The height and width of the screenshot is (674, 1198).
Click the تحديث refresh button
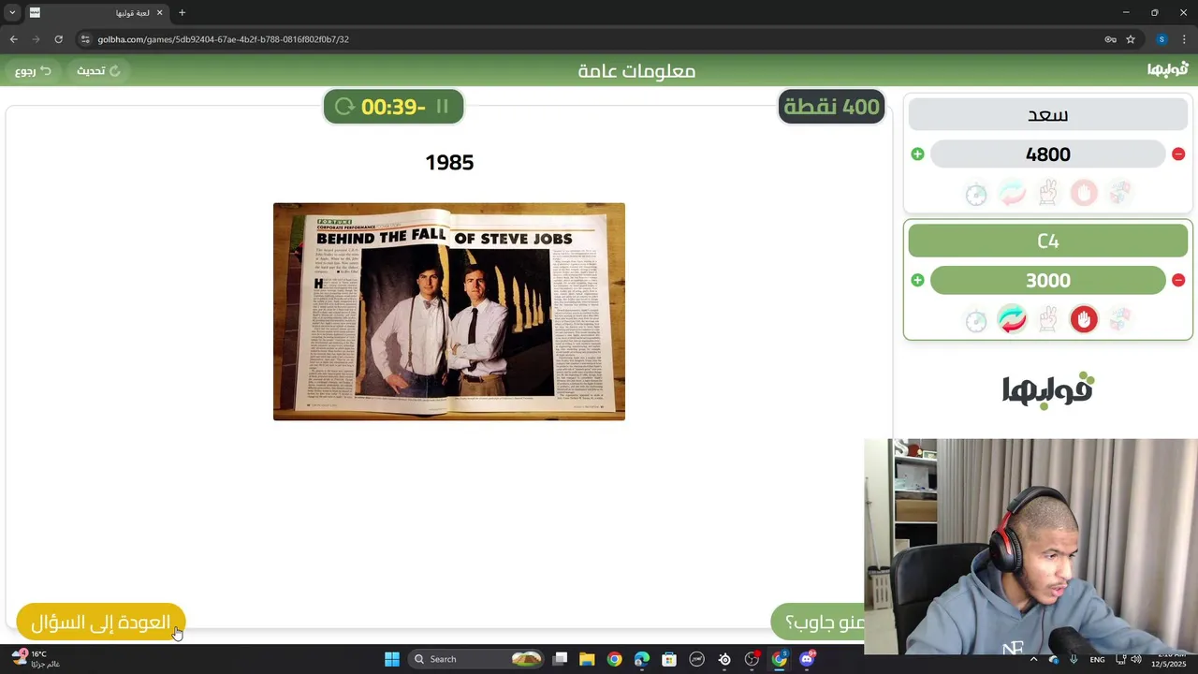(98, 71)
